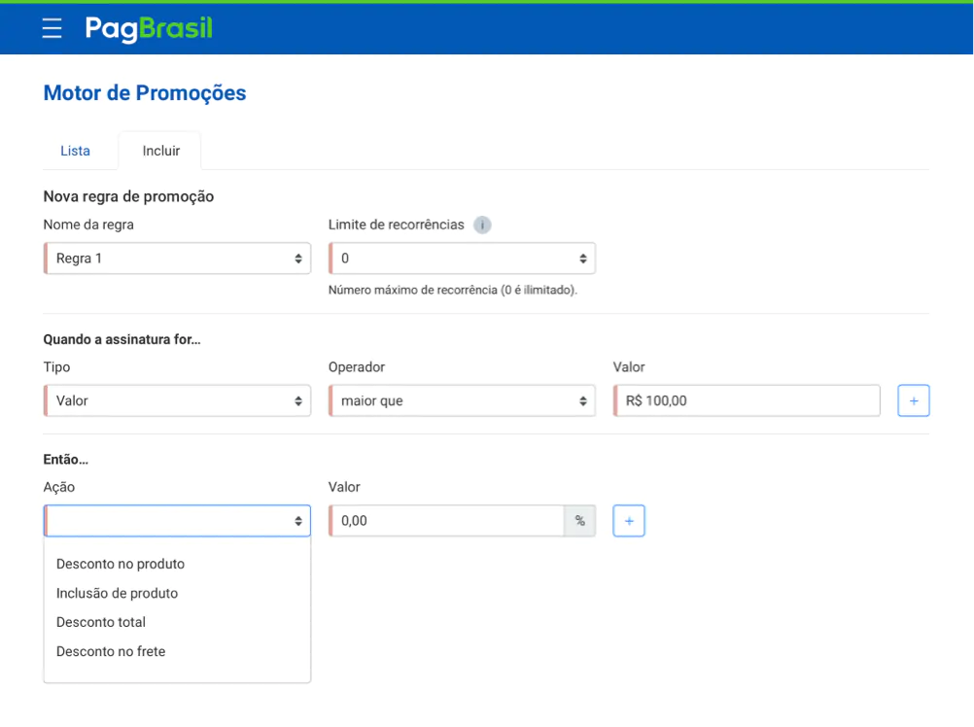Click the R$ 100,00 value field

click(x=747, y=400)
